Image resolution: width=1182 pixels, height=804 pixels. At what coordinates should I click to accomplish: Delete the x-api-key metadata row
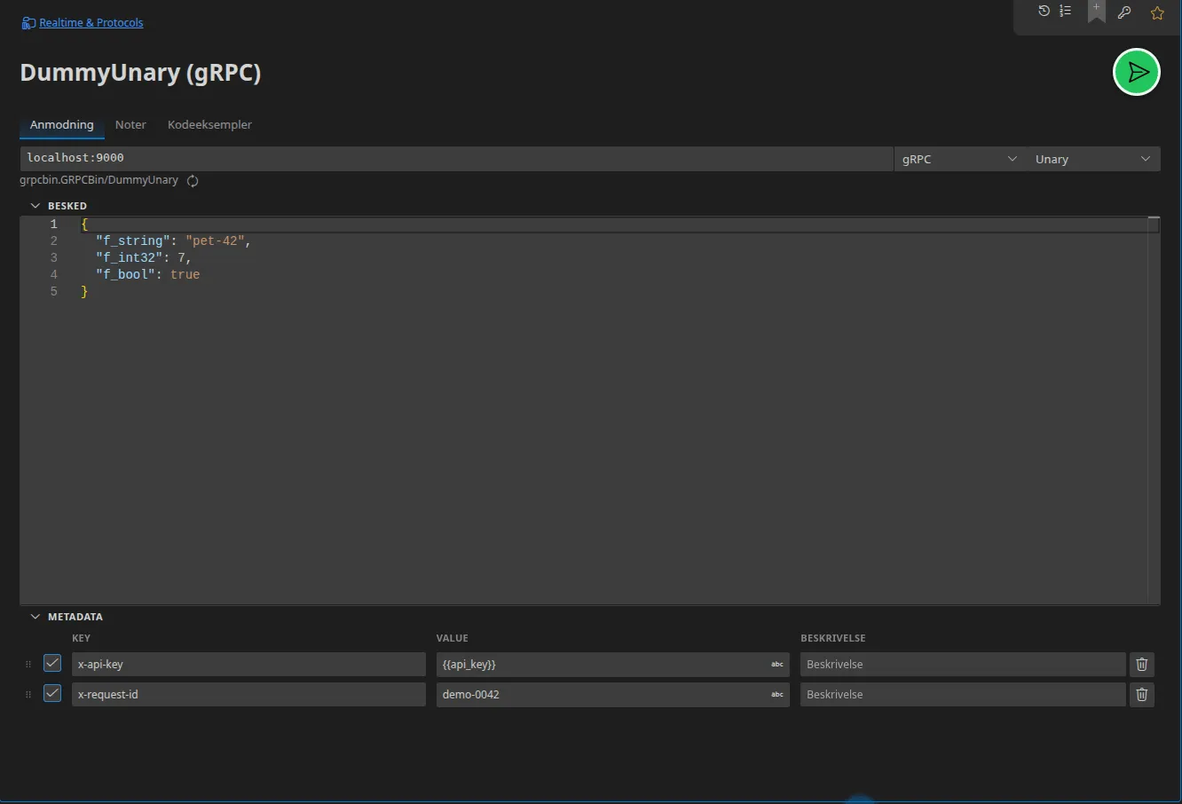click(x=1142, y=665)
